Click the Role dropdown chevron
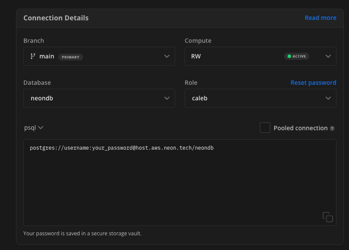349x250 pixels. pyautogui.click(x=328, y=98)
